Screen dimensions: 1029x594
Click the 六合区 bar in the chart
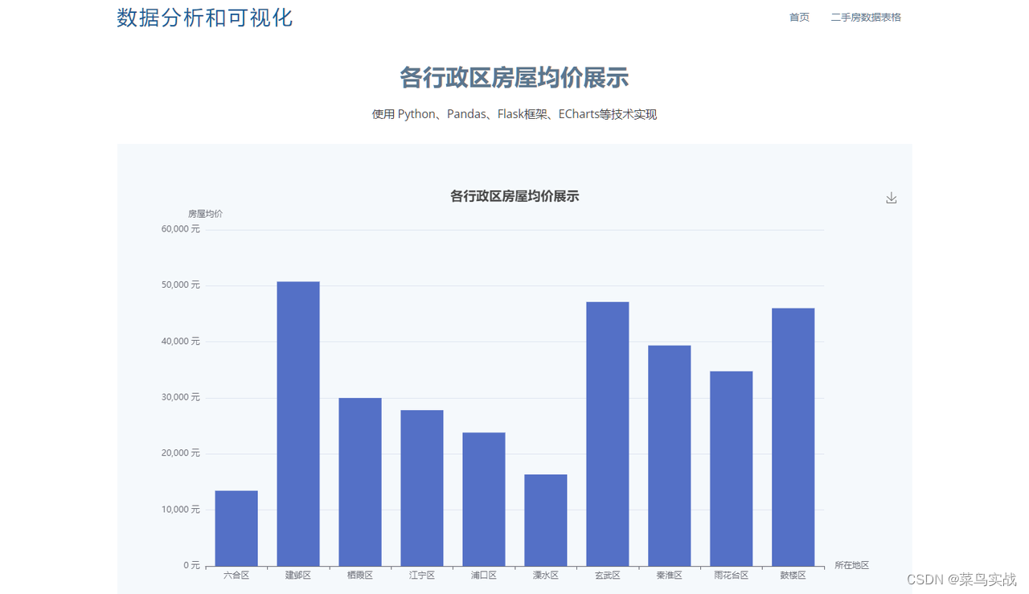click(x=236, y=528)
